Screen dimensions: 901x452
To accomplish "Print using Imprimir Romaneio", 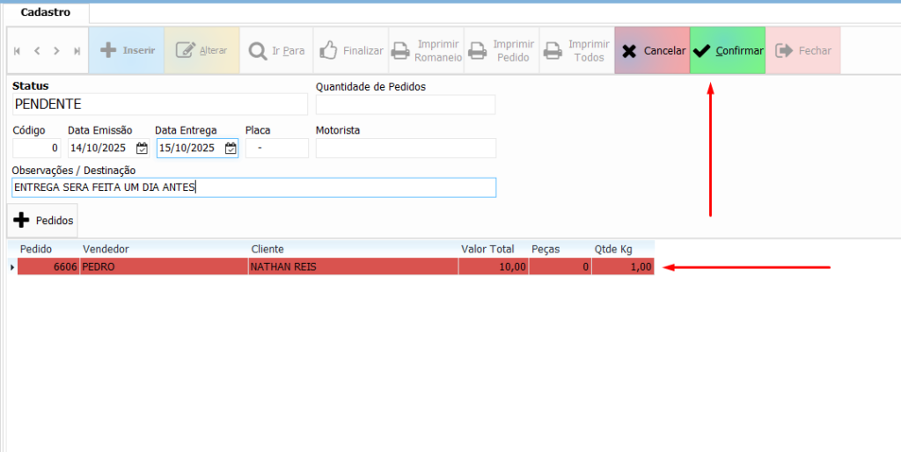I will [x=426, y=51].
